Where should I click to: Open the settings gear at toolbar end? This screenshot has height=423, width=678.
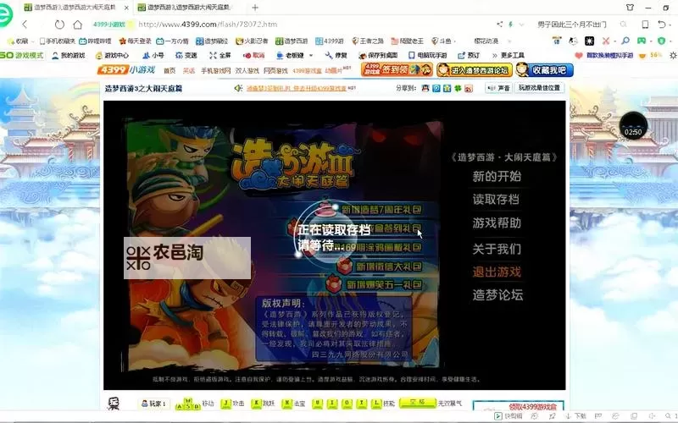pyautogui.click(x=673, y=55)
